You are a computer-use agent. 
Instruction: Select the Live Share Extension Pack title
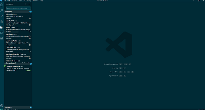tap(15, 54)
